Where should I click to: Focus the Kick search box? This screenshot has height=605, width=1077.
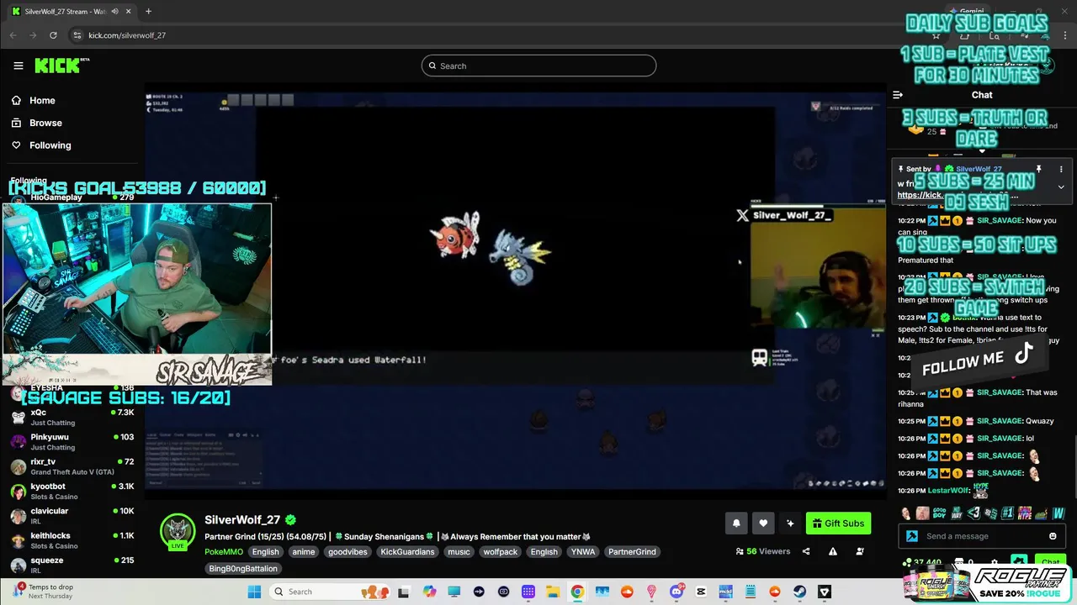(538, 66)
